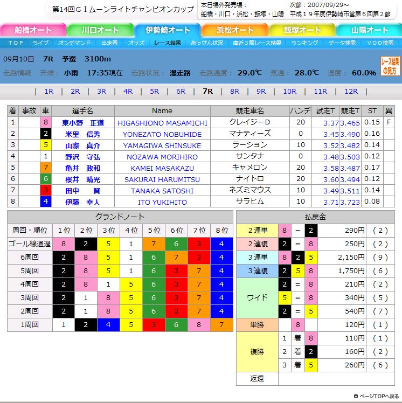This screenshot has width=402, height=403.
Task: Open ランキング in the sub menu
Action: pyautogui.click(x=304, y=43)
